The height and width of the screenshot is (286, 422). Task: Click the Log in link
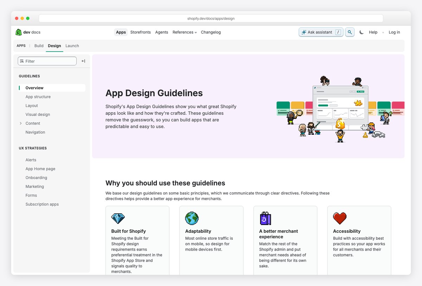[x=394, y=32]
